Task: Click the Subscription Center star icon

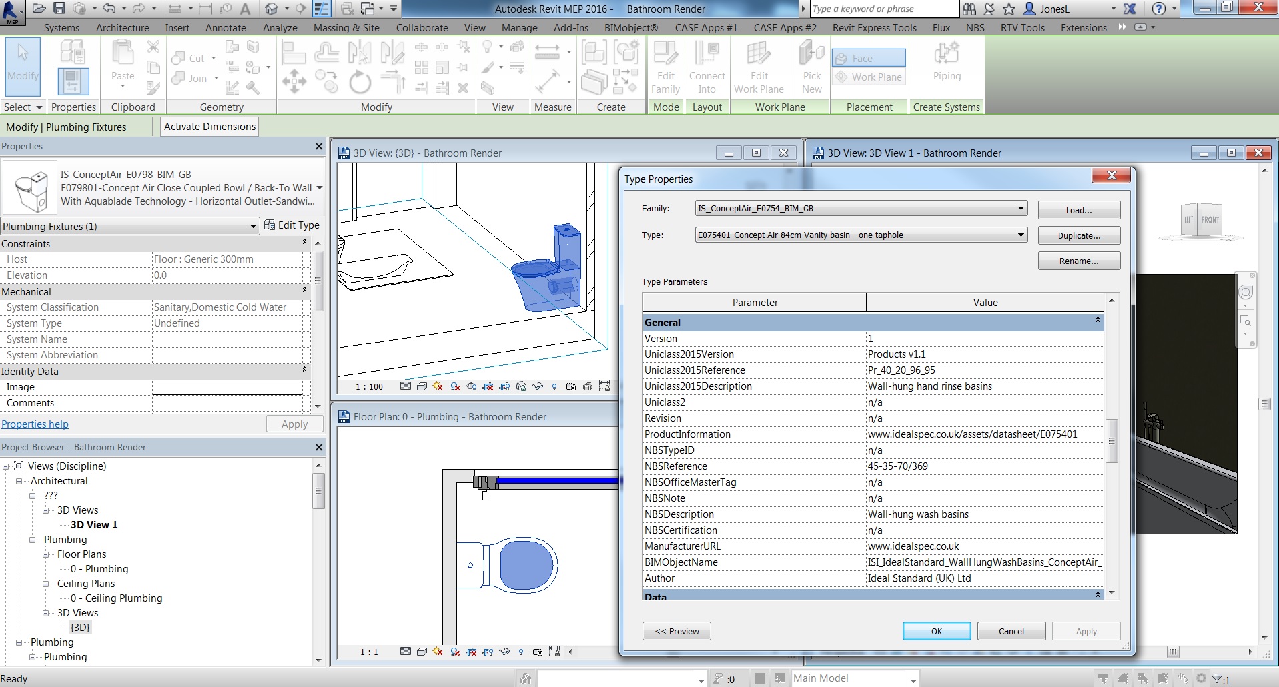Action: click(x=1009, y=9)
